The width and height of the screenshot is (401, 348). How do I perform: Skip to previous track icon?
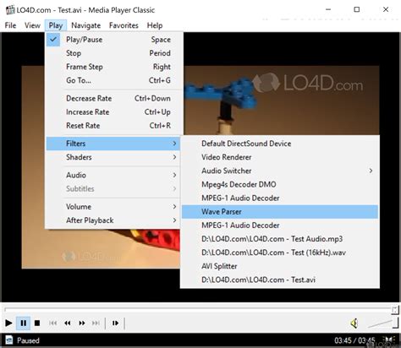52,323
